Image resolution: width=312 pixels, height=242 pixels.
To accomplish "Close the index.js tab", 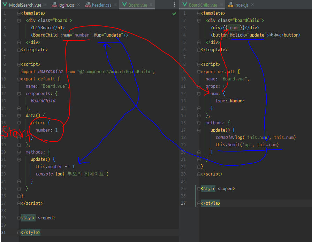I will 252,5.
